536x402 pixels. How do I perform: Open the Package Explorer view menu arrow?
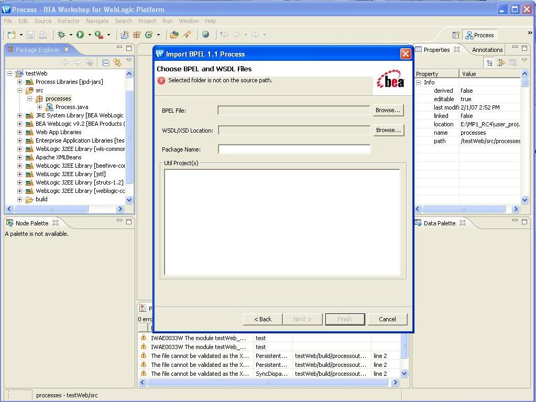click(129, 60)
